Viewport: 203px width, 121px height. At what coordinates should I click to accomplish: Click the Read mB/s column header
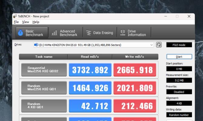pos(90,57)
